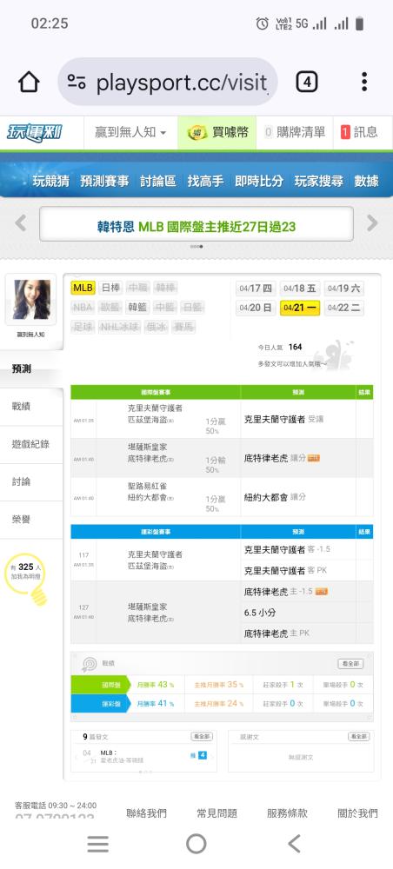Open the 討論區 forum menu
Viewport: 393px width, 869px height.
click(x=158, y=182)
